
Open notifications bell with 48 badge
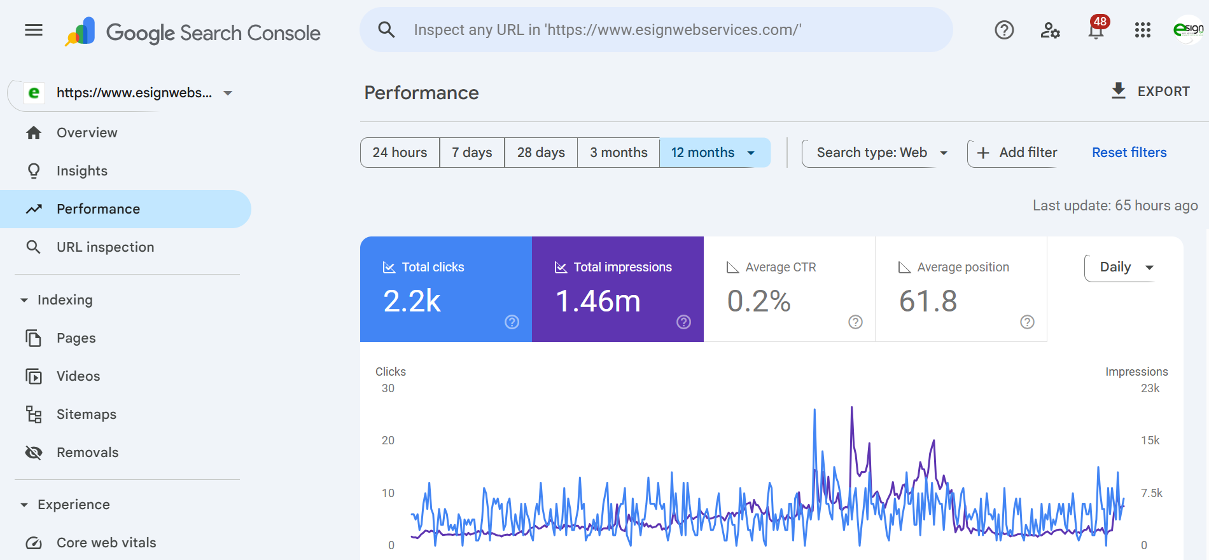[x=1097, y=28]
